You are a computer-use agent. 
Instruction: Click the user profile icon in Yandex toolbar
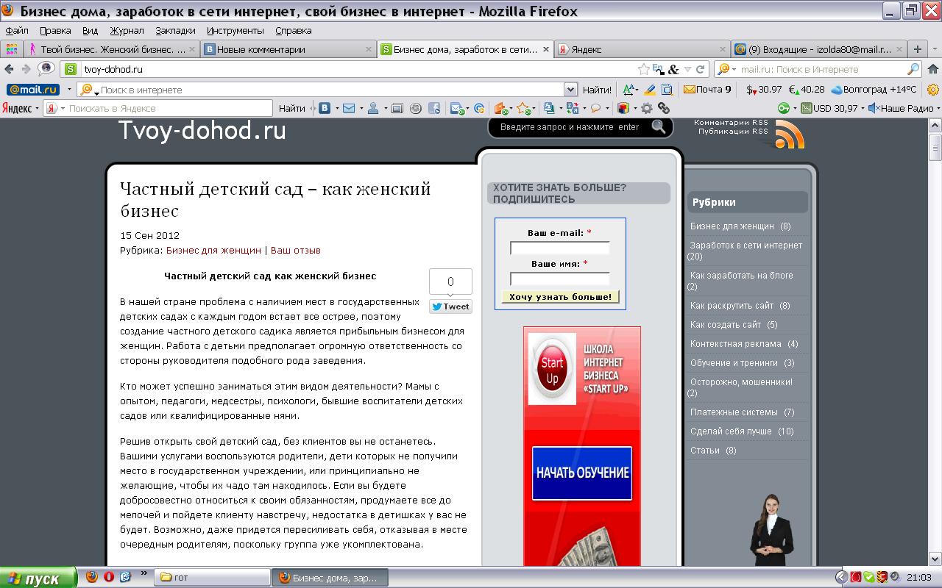(x=373, y=108)
